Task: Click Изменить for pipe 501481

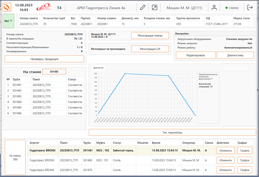Action: [226, 151]
